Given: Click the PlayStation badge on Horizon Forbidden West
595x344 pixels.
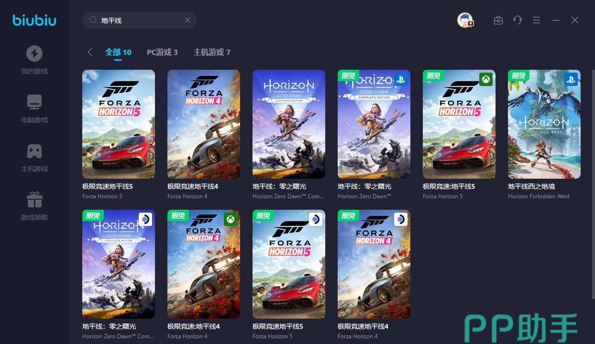Looking at the screenshot, I should click(571, 79).
